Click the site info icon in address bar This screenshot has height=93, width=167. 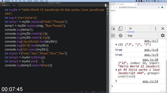[x=120, y=7]
